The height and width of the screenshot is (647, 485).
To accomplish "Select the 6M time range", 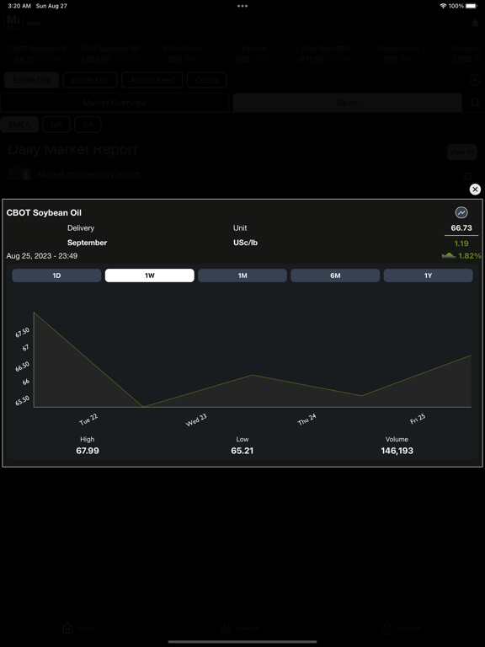I will [335, 275].
